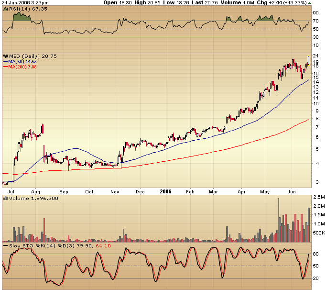Click the Chg +2.44 (+13.33%) value
The image size is (326, 290).
click(282, 3)
